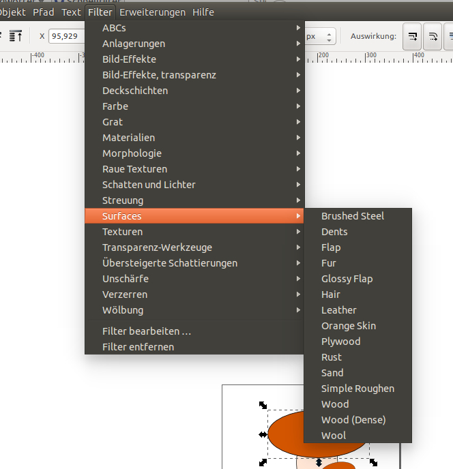Image resolution: width=453 pixels, height=469 pixels.
Task: Open the Deckschichten submenu
Action: (194, 91)
